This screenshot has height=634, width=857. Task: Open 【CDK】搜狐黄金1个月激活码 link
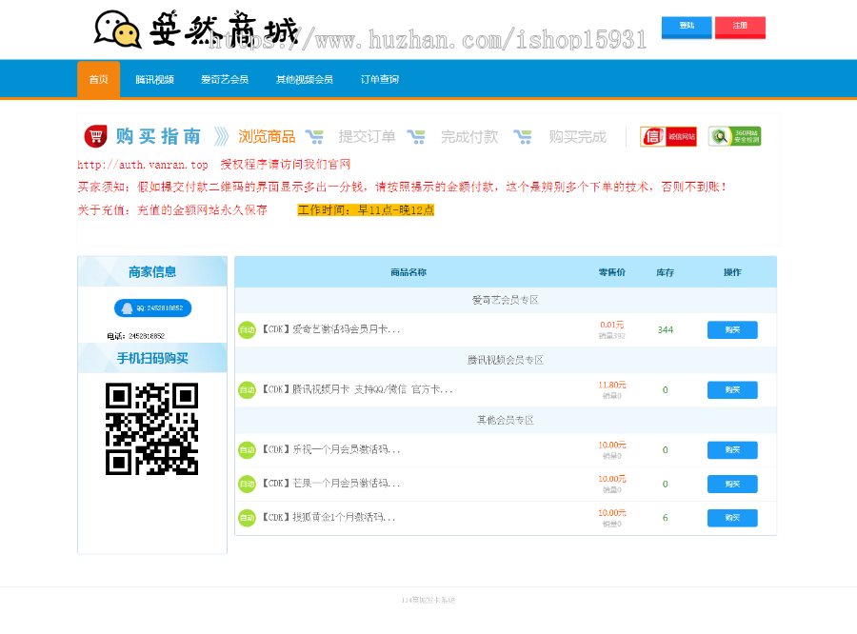tap(328, 518)
